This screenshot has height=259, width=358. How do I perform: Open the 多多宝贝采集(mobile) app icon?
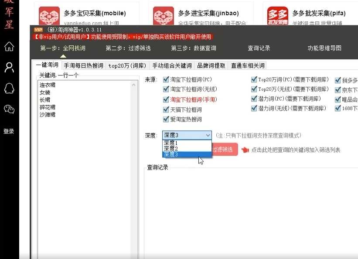click(x=49, y=16)
